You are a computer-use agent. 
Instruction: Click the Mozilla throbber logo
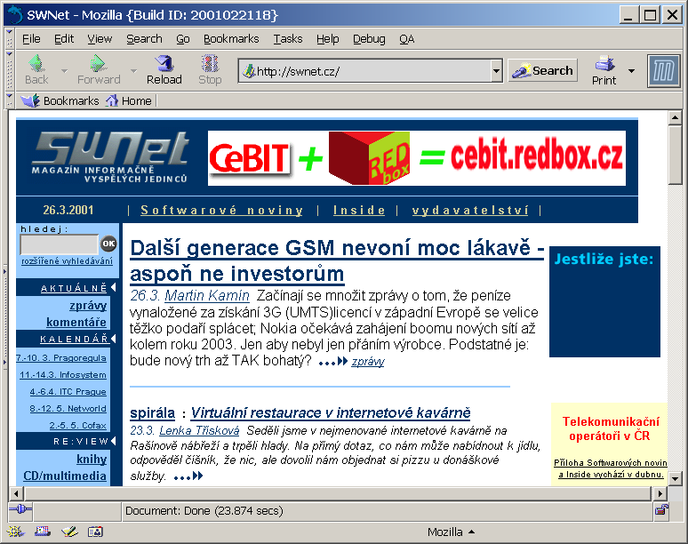pyautogui.click(x=663, y=70)
